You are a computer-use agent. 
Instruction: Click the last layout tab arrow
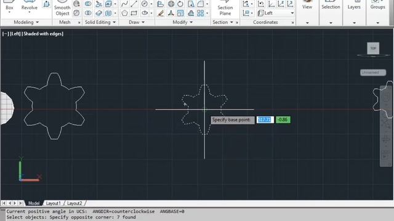(20, 203)
